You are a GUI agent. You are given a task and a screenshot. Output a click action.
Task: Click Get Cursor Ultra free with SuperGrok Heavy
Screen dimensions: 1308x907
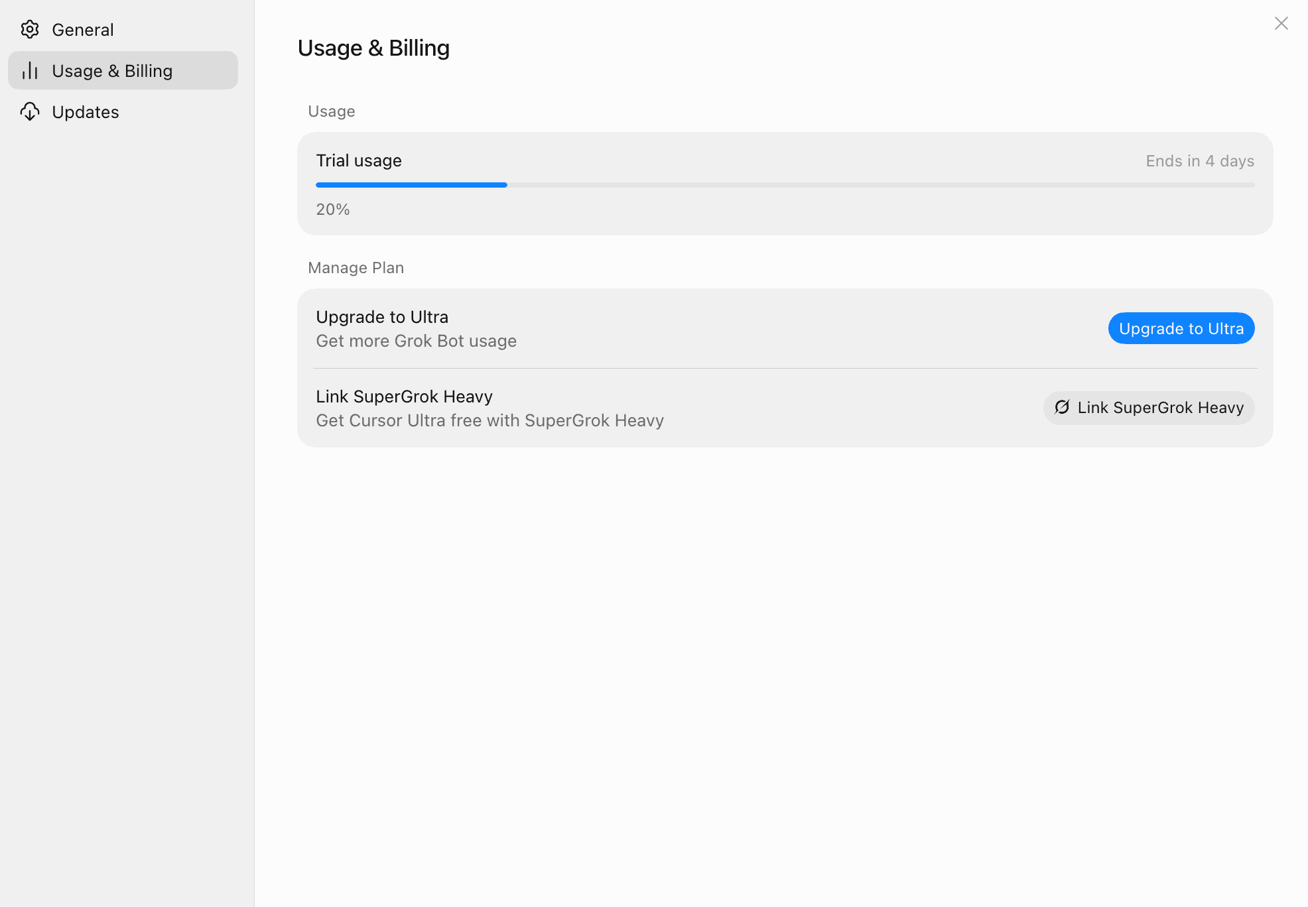490,420
